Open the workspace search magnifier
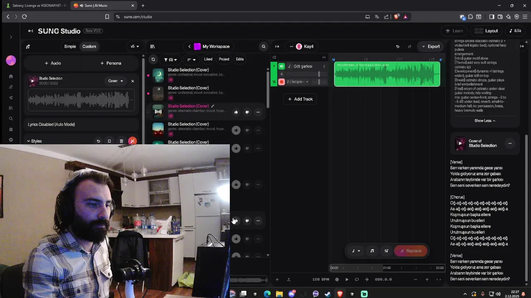 click(x=263, y=46)
